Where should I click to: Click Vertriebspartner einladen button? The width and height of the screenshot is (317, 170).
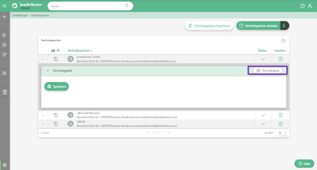pos(259,26)
